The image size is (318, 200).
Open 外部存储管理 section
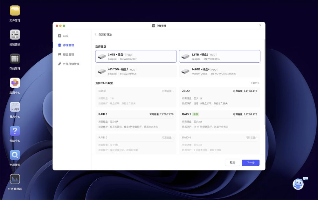[71, 64]
